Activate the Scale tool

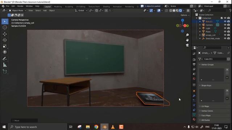(x=5, y=46)
